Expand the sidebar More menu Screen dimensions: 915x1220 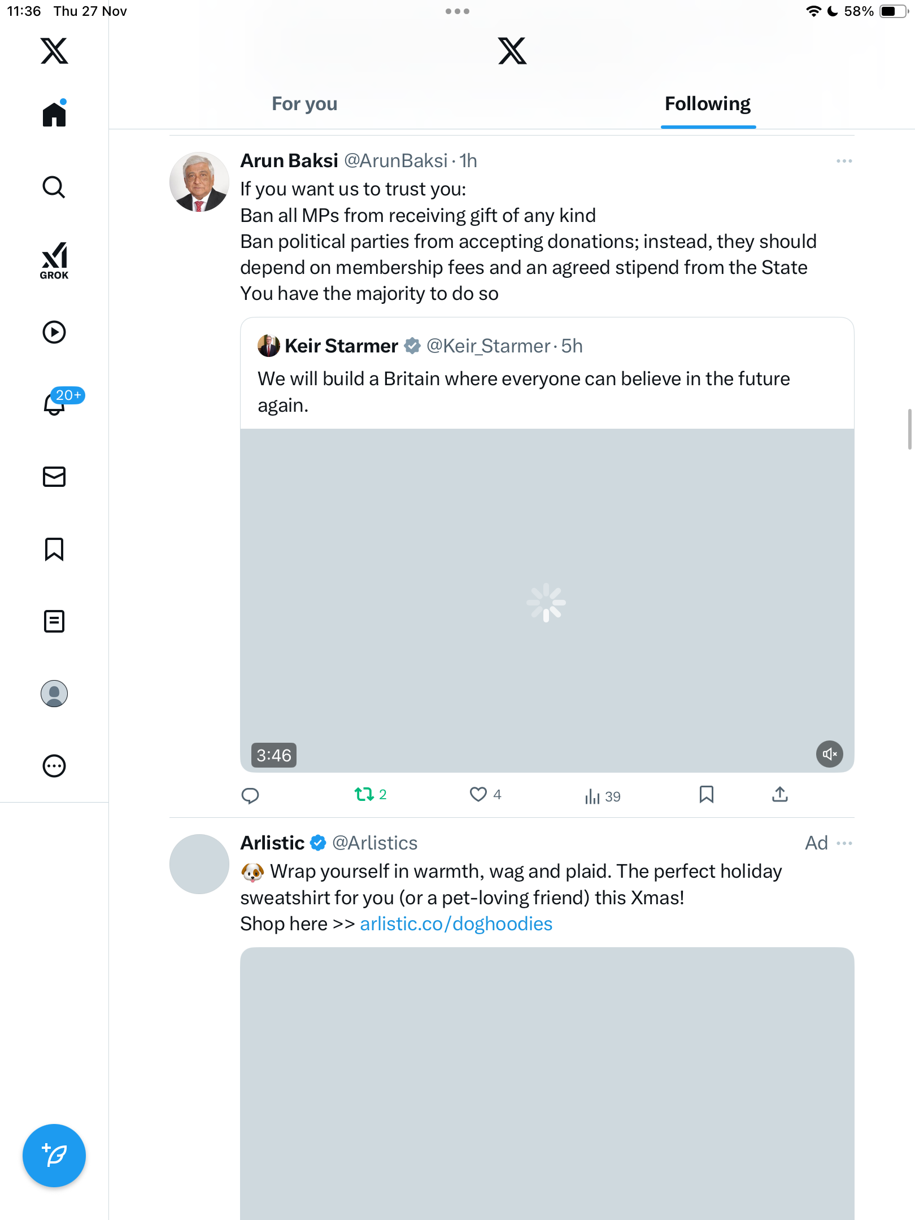(54, 766)
